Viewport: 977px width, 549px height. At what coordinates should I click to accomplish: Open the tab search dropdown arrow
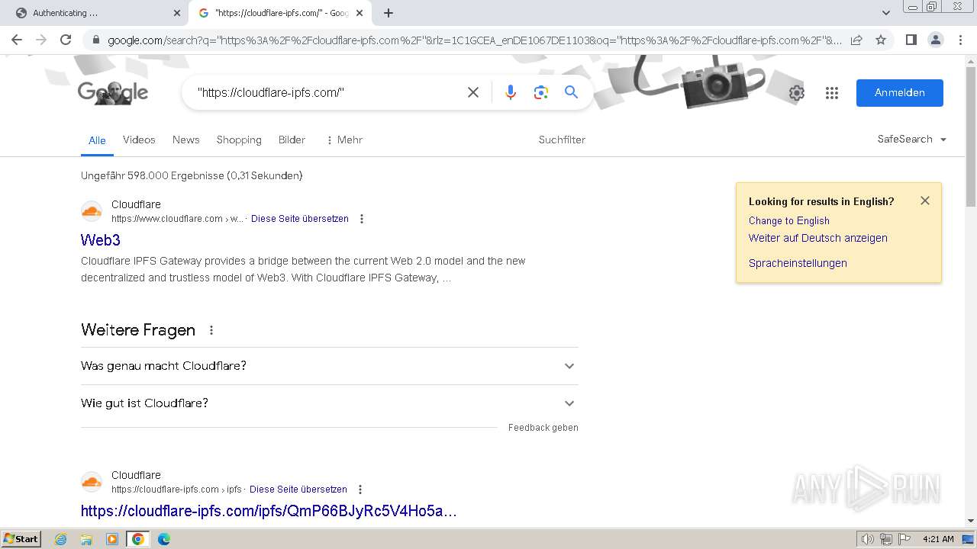click(886, 13)
